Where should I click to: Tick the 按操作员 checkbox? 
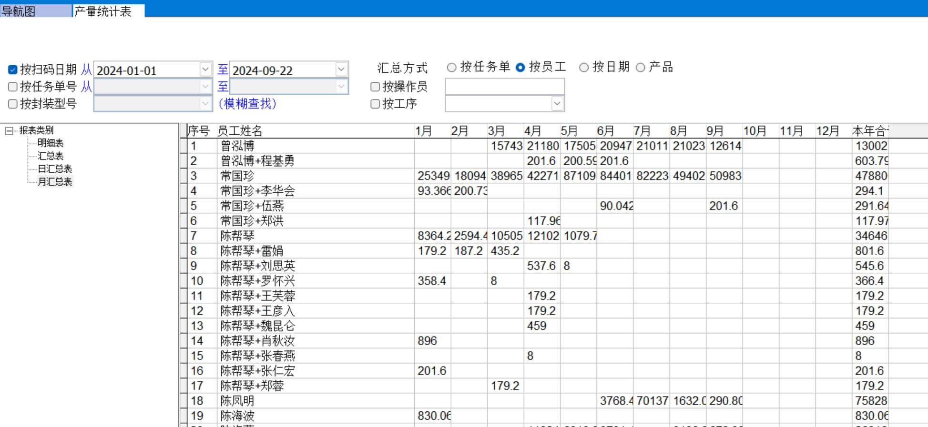click(x=375, y=87)
